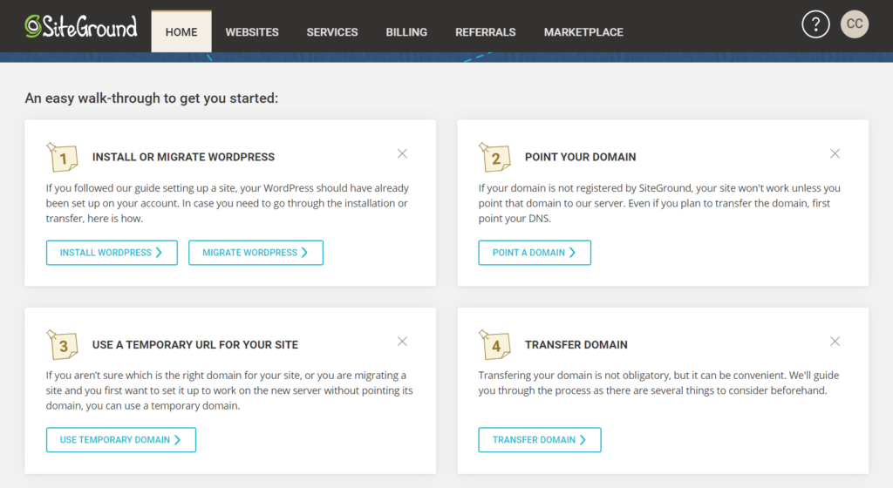Click the 'Transfer Domain' card heading
Image resolution: width=893 pixels, height=488 pixels.
[x=576, y=345]
